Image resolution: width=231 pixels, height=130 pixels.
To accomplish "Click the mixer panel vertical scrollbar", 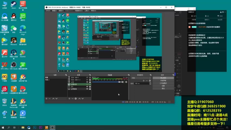I will coord(129,88).
